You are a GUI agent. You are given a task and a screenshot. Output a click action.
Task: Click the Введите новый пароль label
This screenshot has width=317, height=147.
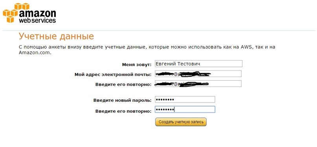coord(122,100)
